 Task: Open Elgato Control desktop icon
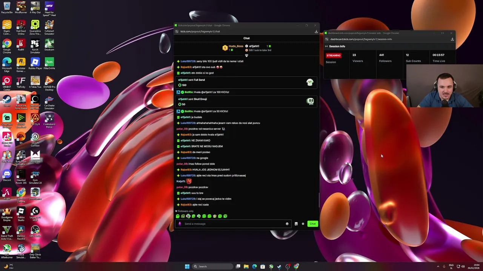click(x=7, y=27)
